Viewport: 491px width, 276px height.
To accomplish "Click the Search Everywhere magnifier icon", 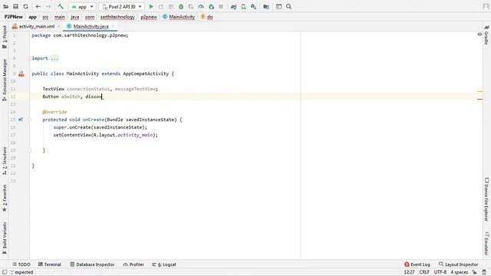I will tap(288, 7).
